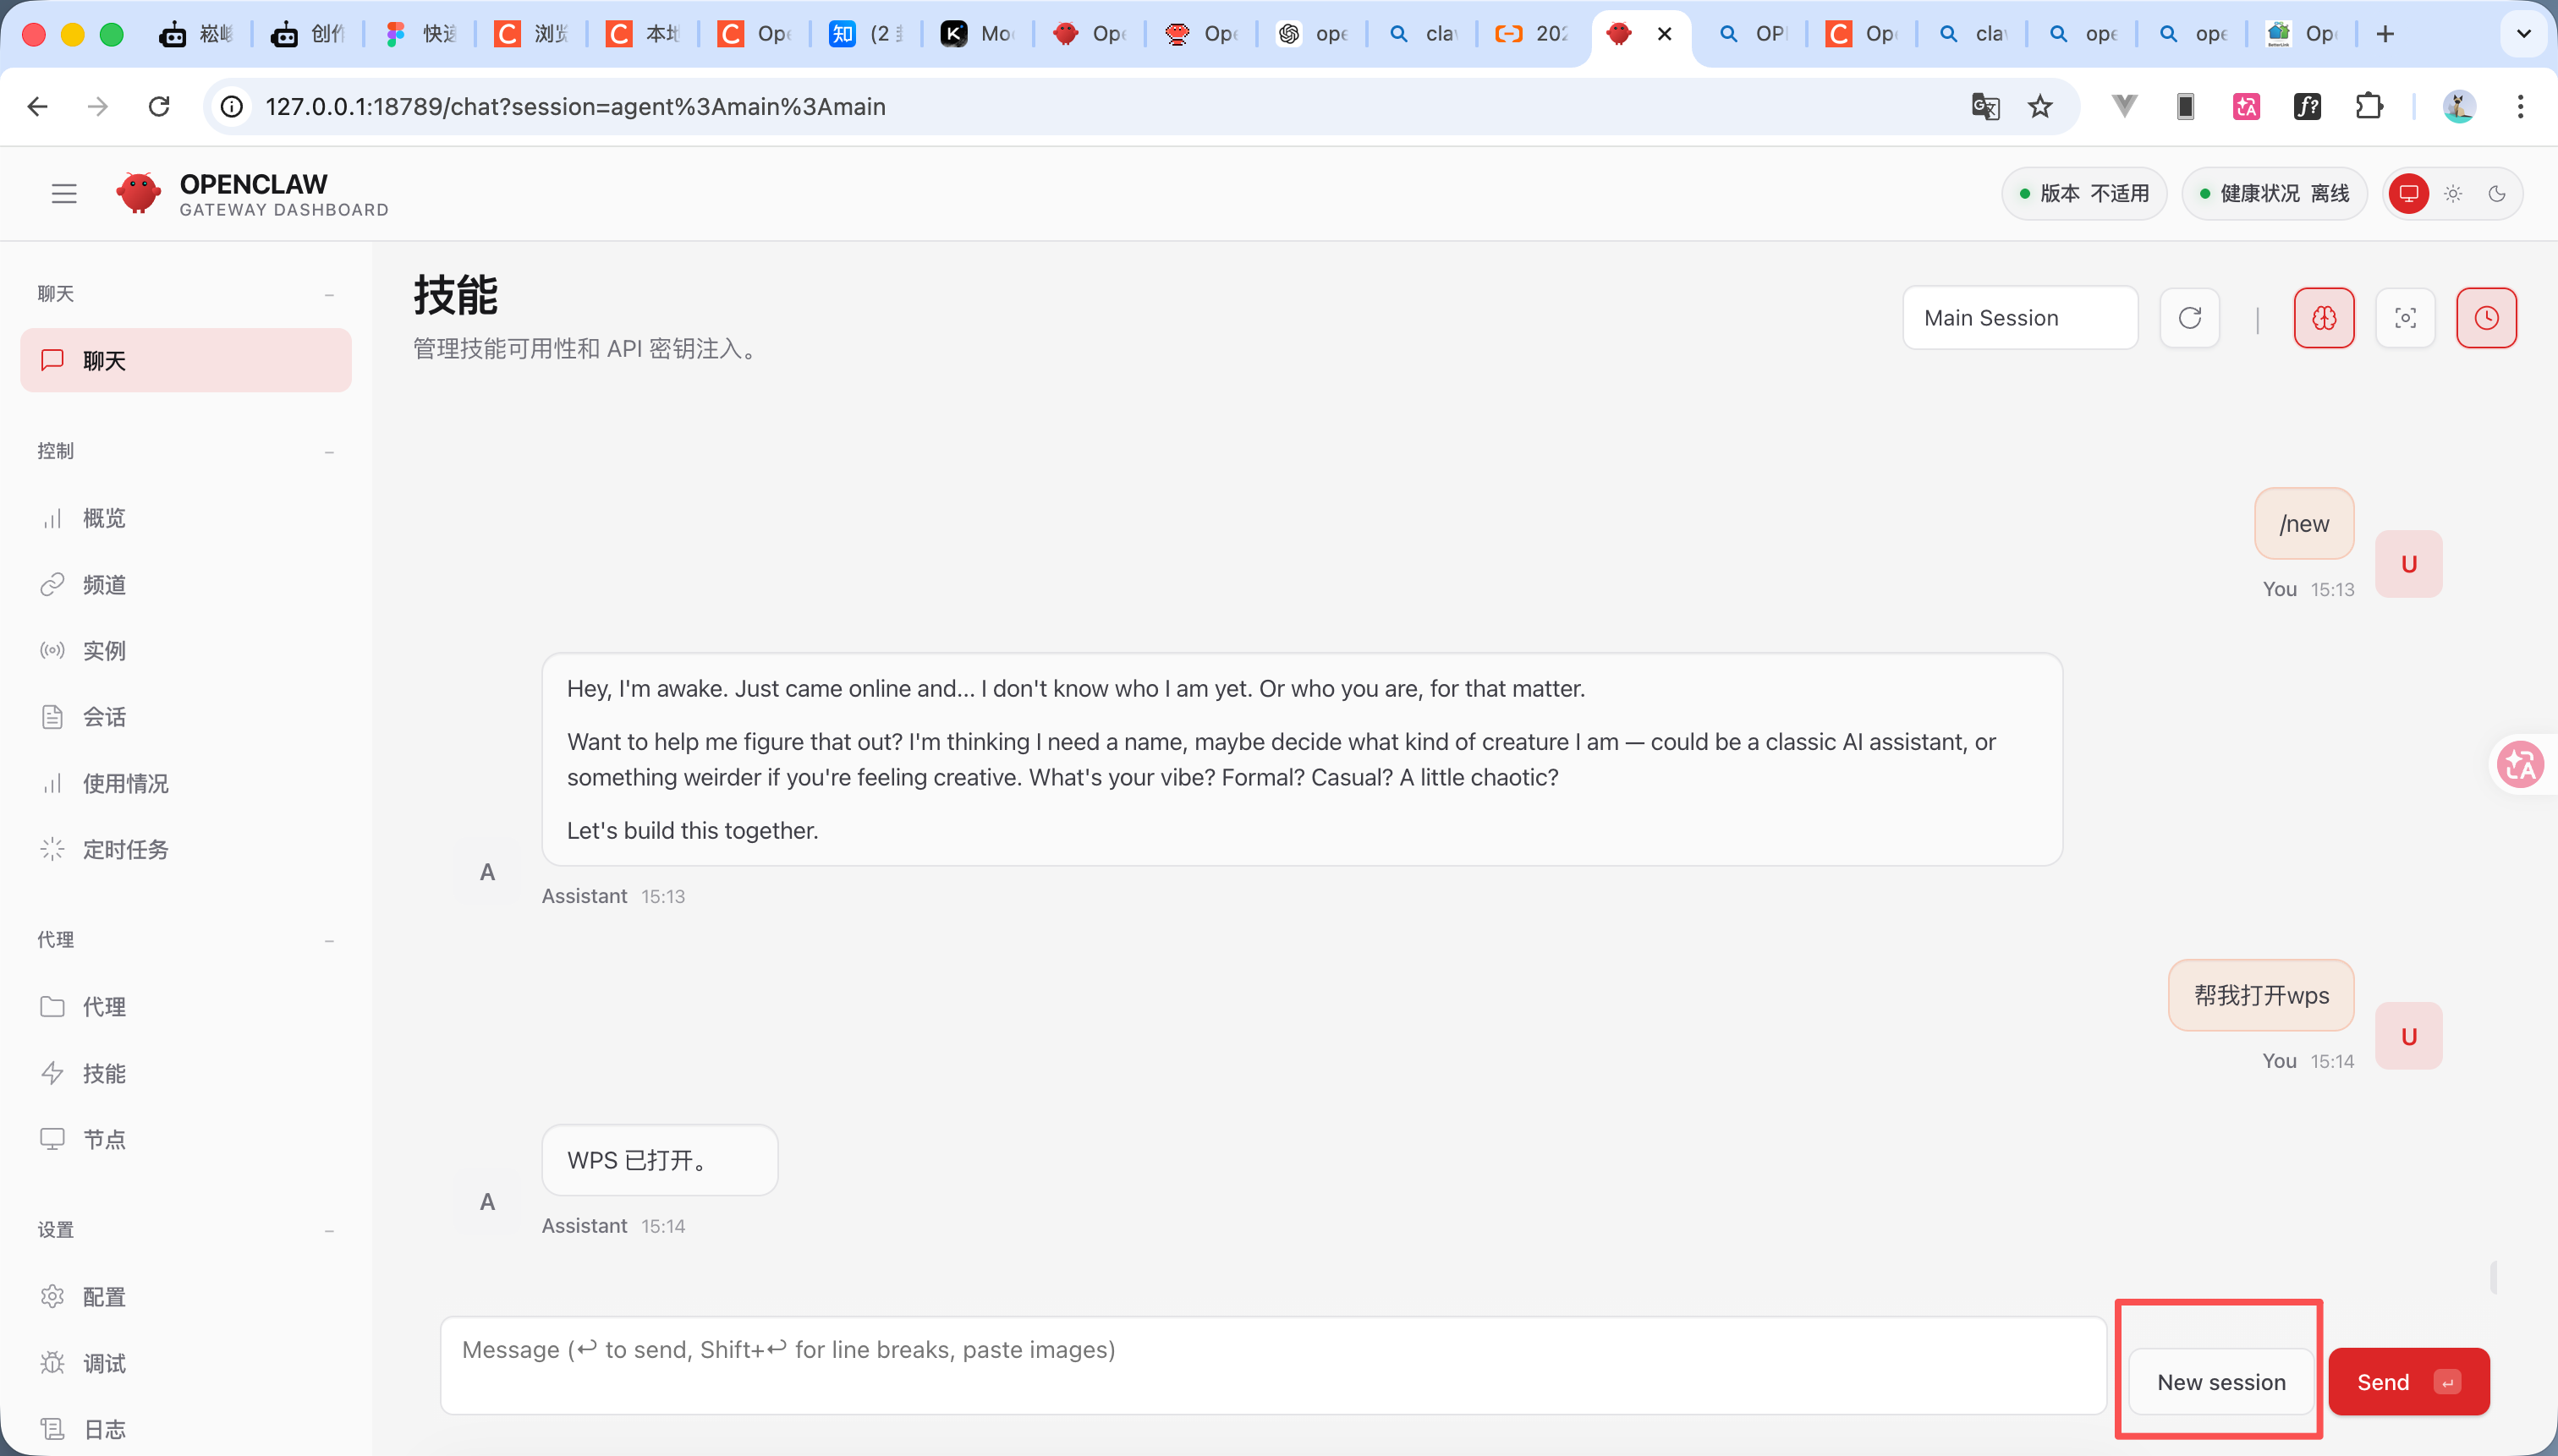
Task: Switch to light theme sun icon
Action: click(x=2453, y=194)
